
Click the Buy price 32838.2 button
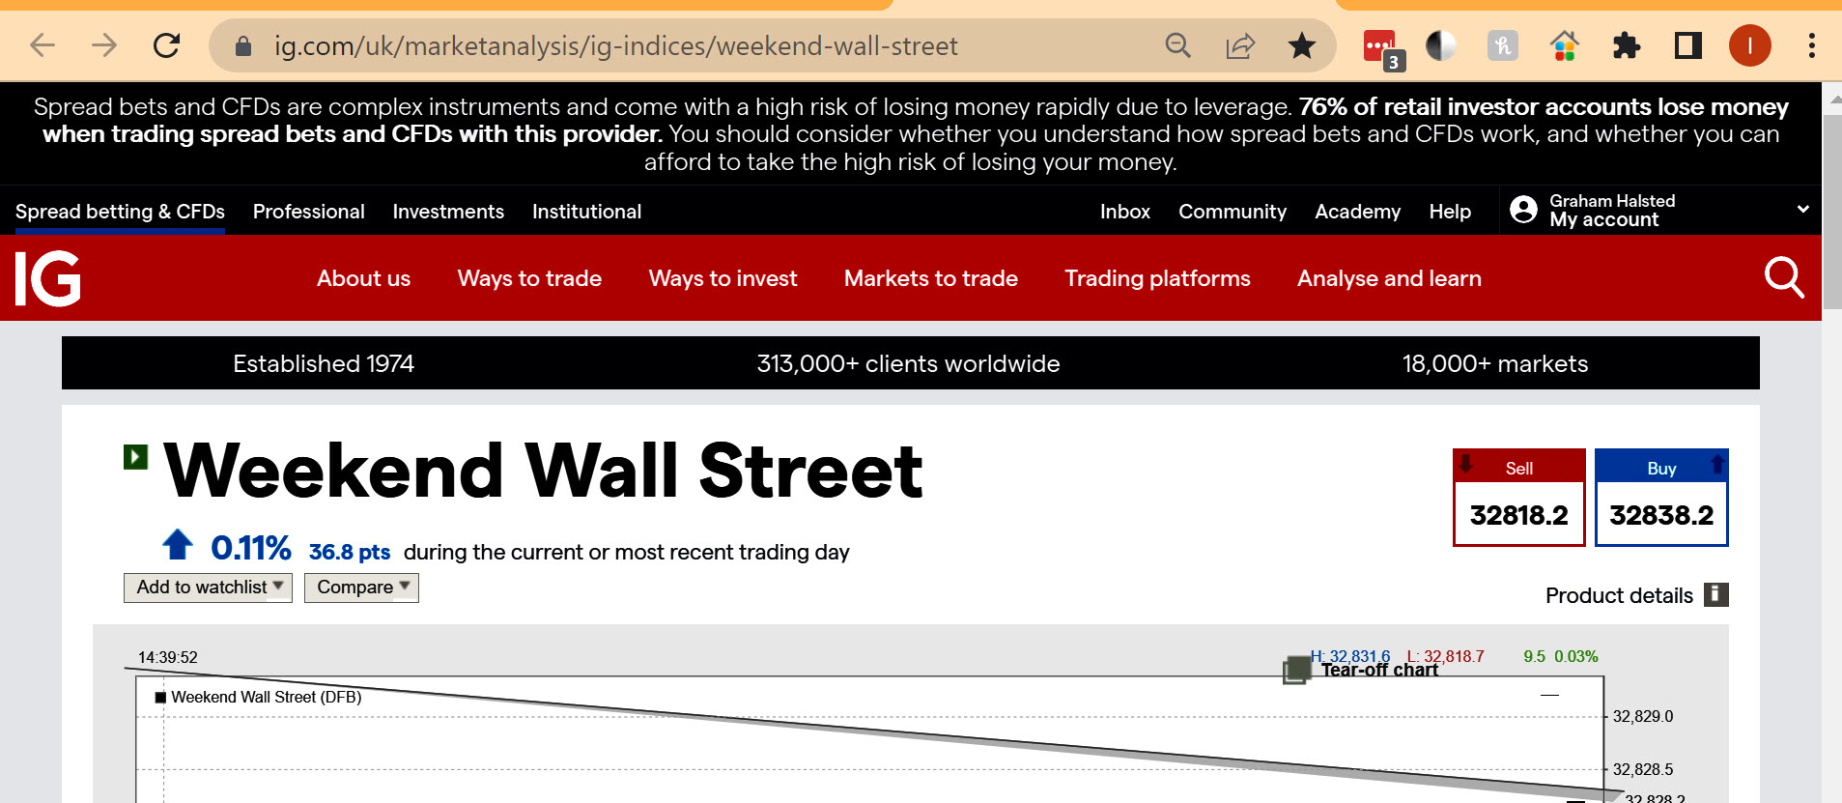[x=1661, y=498]
